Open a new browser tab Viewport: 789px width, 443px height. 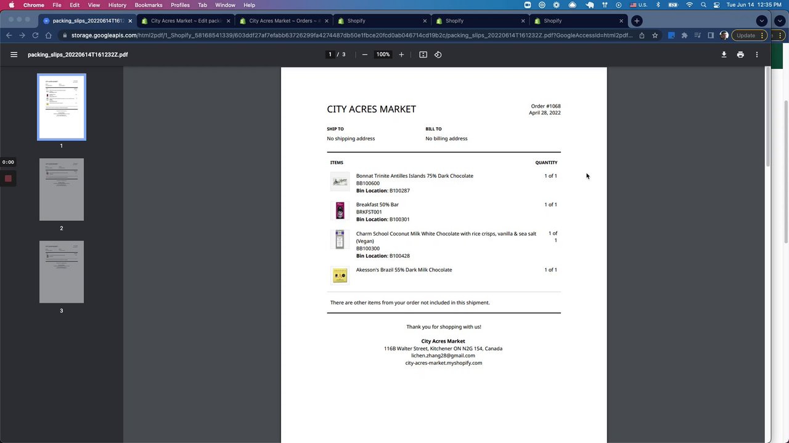point(637,21)
